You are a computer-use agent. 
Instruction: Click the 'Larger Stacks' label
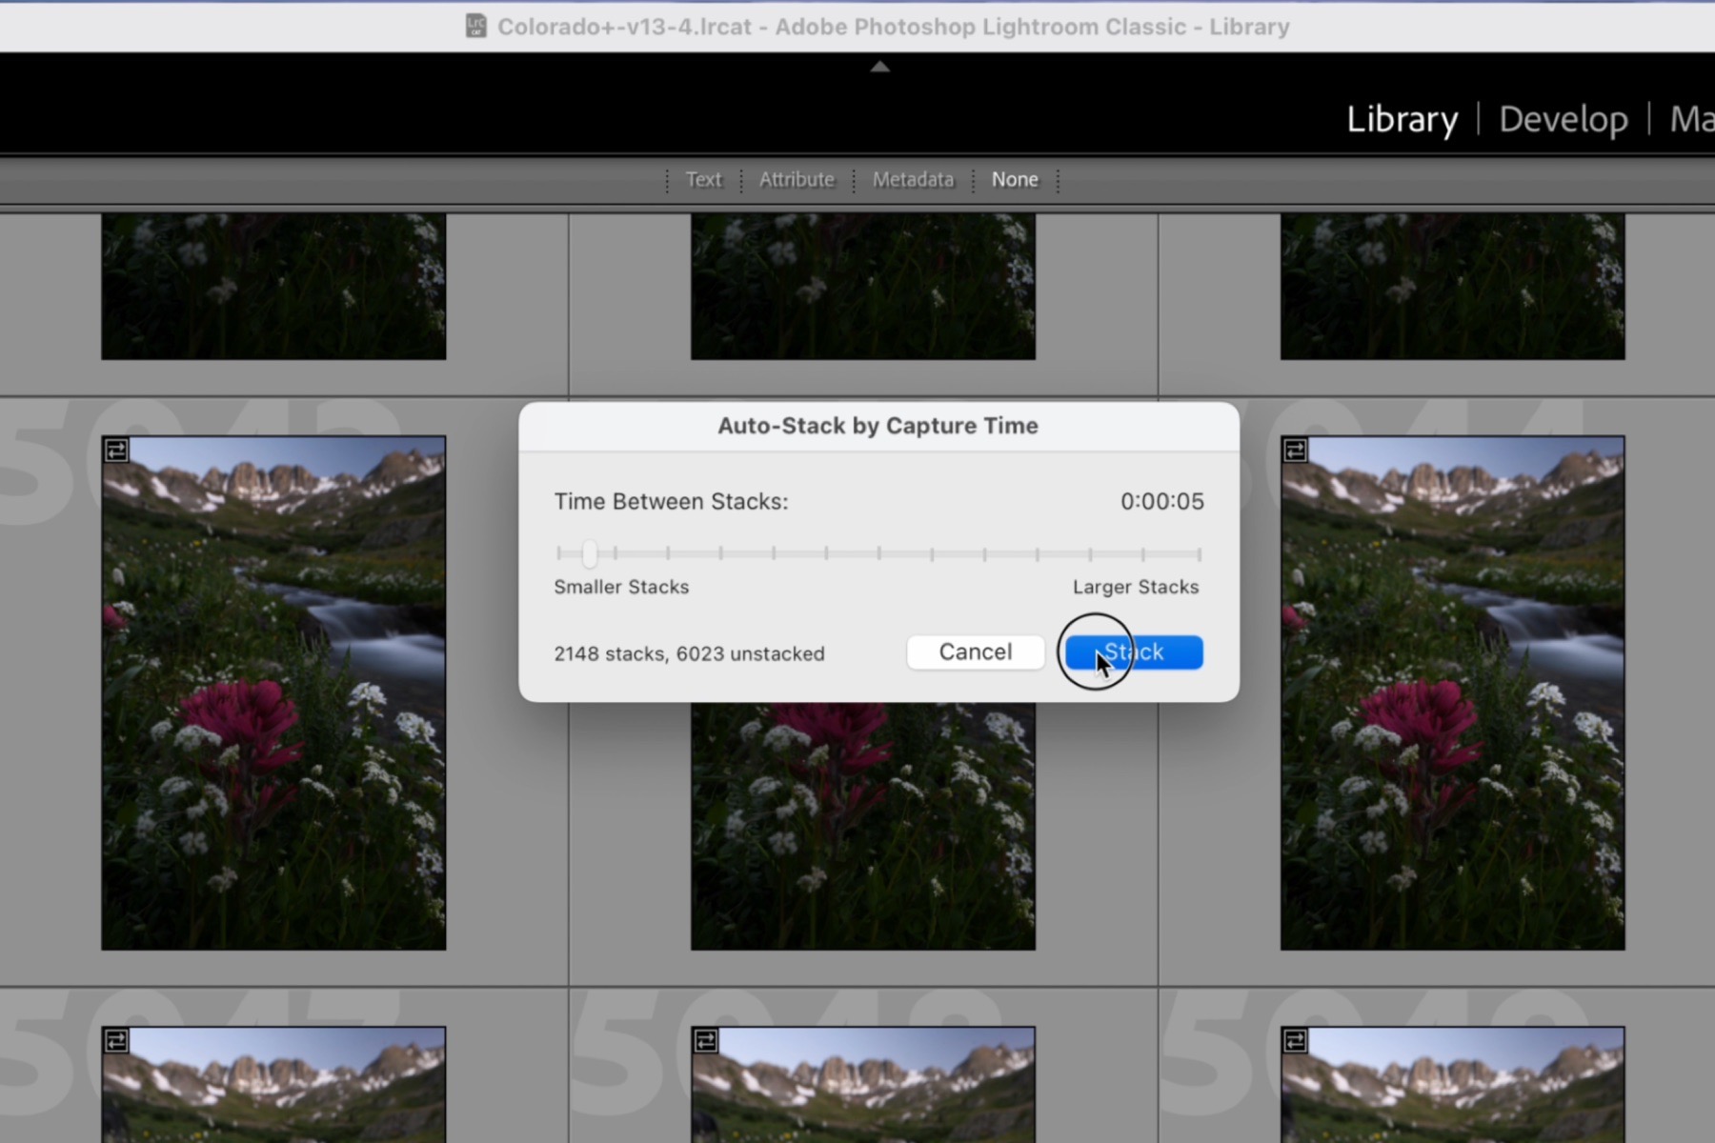pos(1136,587)
